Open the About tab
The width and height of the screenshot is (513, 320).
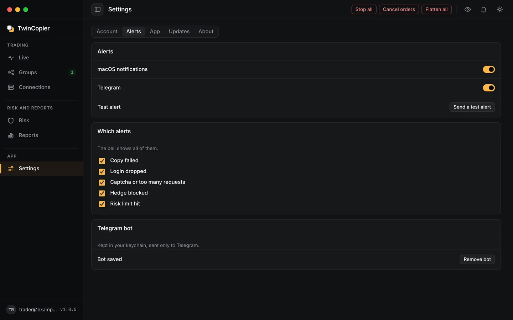[x=206, y=32]
